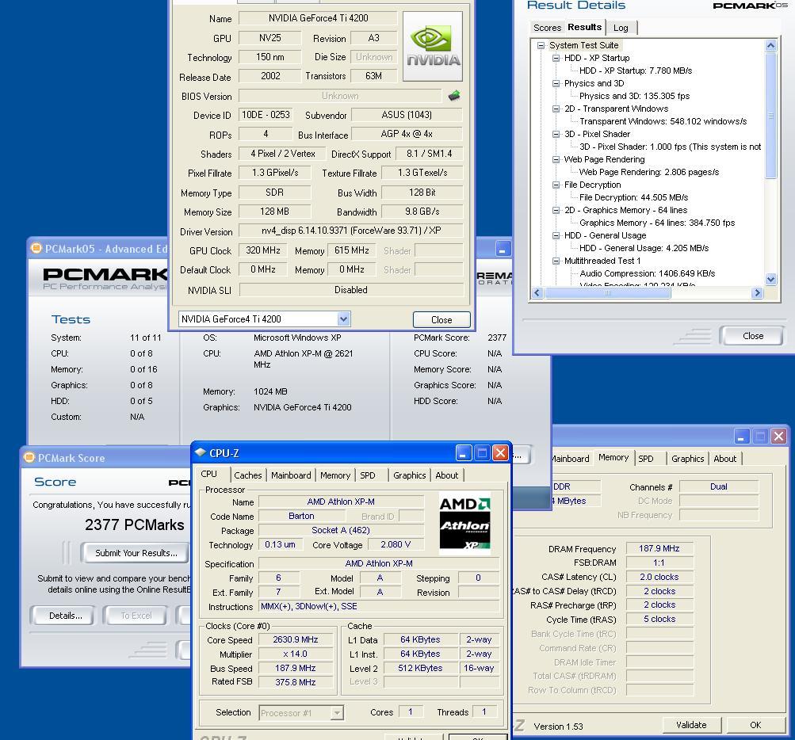The image size is (795, 740).
Task: Click the PCMark Score window title icon
Action: [x=29, y=458]
